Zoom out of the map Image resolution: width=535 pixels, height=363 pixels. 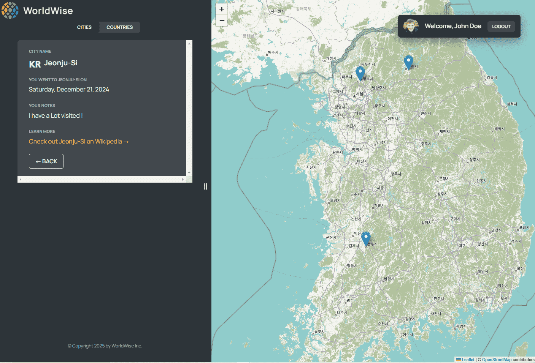coord(222,21)
